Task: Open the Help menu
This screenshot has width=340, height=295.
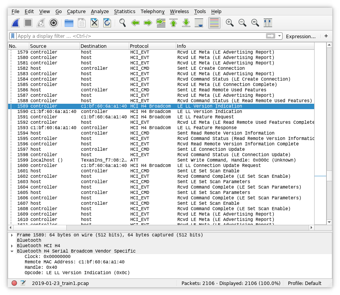Action: coord(216,12)
